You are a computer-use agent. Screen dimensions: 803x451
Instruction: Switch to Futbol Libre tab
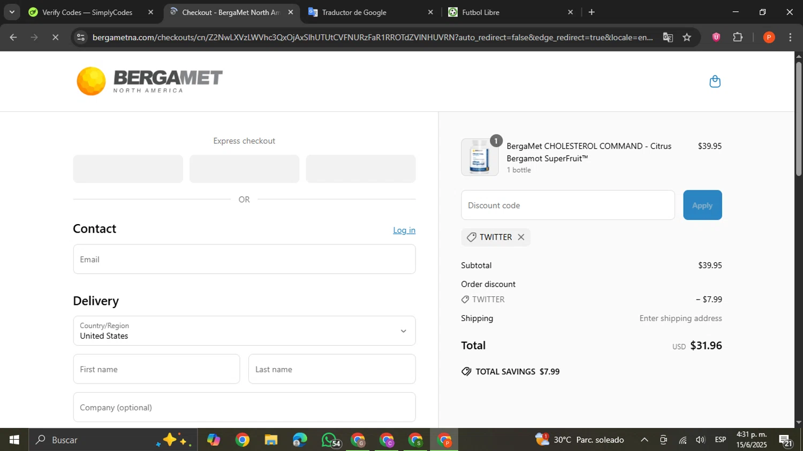(480, 12)
